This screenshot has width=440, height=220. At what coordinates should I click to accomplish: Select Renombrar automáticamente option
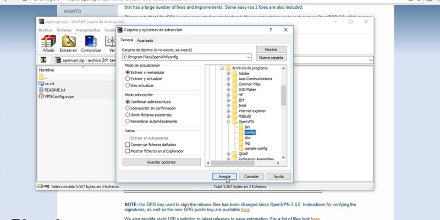[128, 121]
